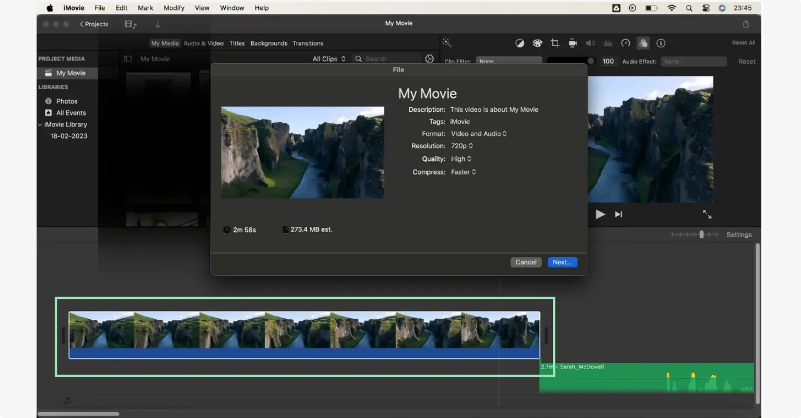Change the Compress Faster dropdown
Screen dimensions: 801x418
[x=463, y=172]
